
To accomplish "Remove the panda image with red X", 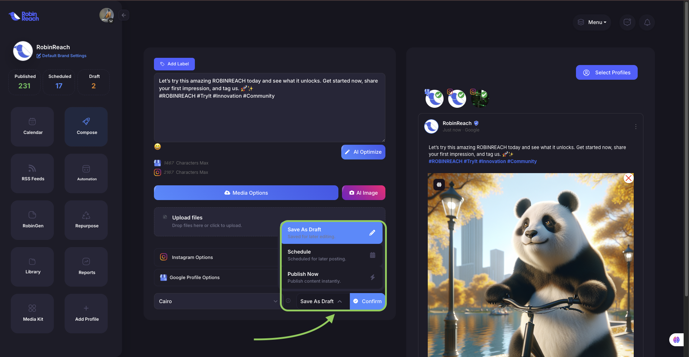I will pos(628,178).
